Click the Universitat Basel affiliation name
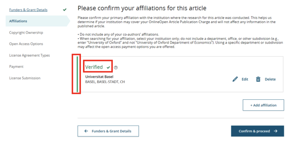This screenshot has width=293, height=144. [99, 77]
